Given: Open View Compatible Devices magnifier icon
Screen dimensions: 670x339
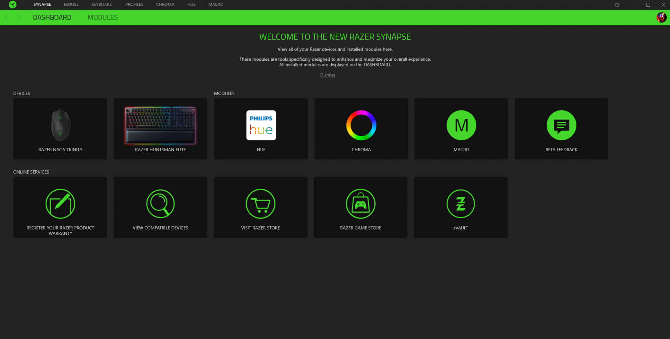Looking at the screenshot, I should pos(160,204).
